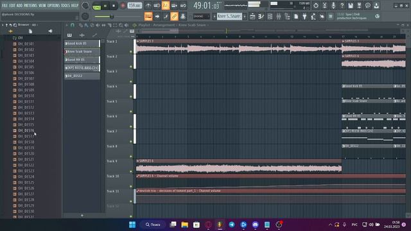Mute Track 1 with its green dot
The width and height of the screenshot is (411, 231).
tap(131, 51)
